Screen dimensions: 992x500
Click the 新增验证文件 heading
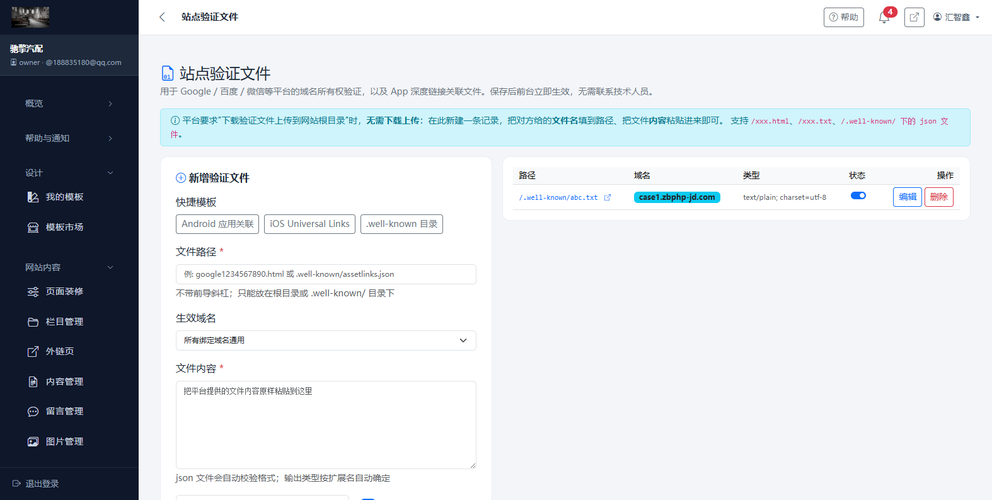coord(212,178)
